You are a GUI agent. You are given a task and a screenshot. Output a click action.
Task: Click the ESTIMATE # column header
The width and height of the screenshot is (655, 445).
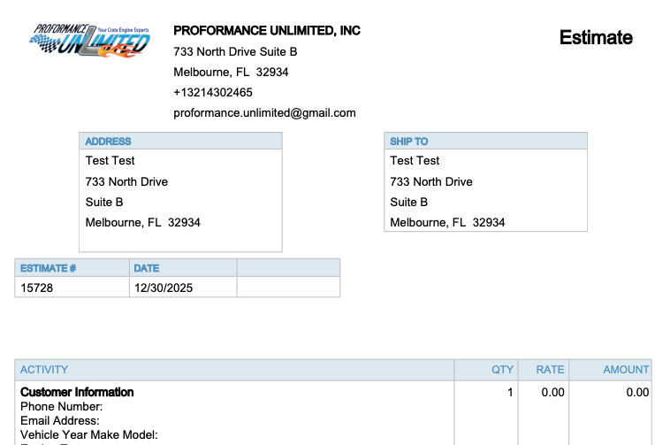(48, 268)
